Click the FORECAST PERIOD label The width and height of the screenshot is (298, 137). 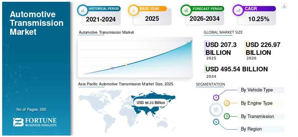(208, 9)
